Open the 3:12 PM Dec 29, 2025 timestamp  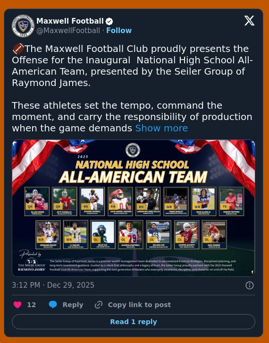53,285
